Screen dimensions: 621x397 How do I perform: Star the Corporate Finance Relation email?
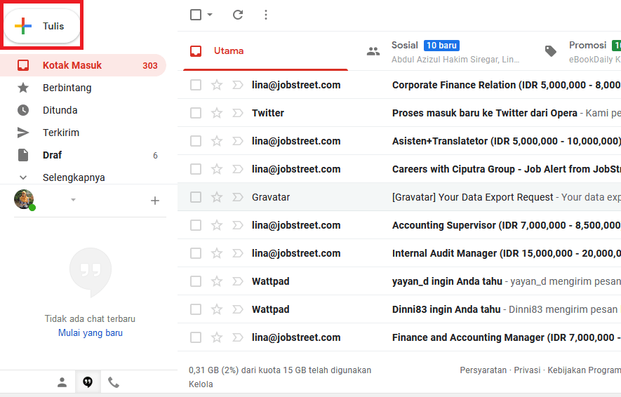tap(217, 85)
